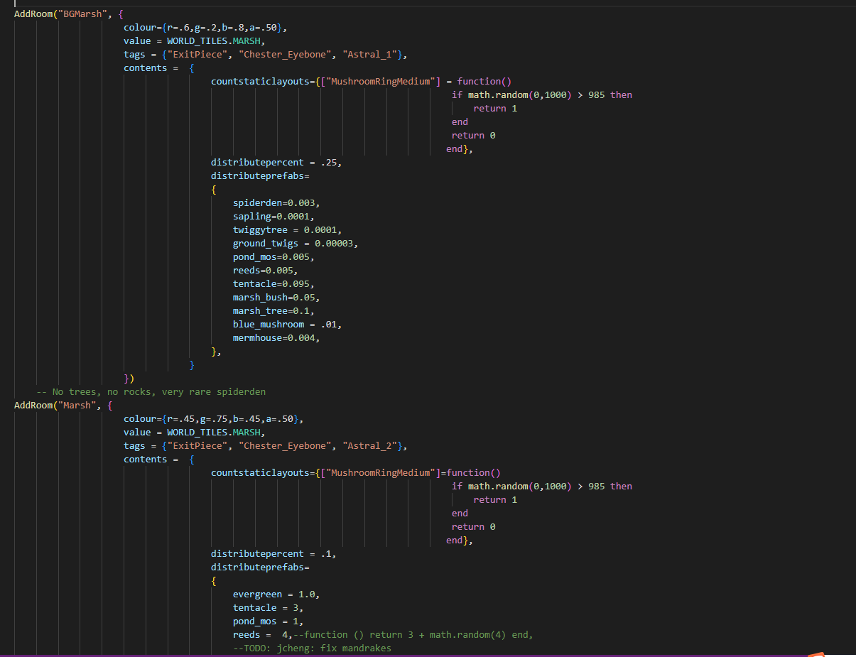Place cursor on spiderden=0.003 line

(x=271, y=203)
